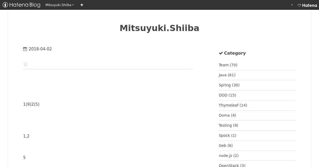
Task: View the Geb (6) category
Action: [x=225, y=146]
